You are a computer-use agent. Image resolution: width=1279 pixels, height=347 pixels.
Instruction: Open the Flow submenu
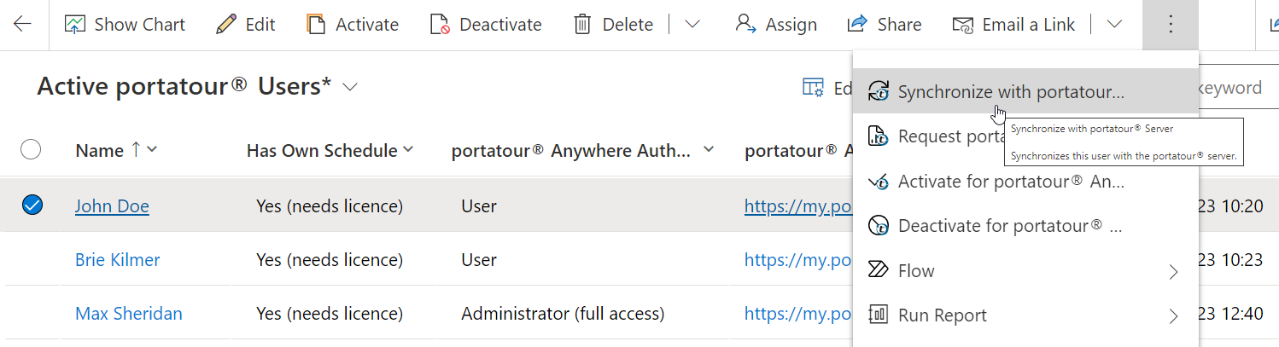[x=1025, y=270]
